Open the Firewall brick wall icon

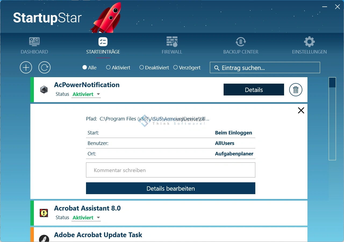pos(172,42)
